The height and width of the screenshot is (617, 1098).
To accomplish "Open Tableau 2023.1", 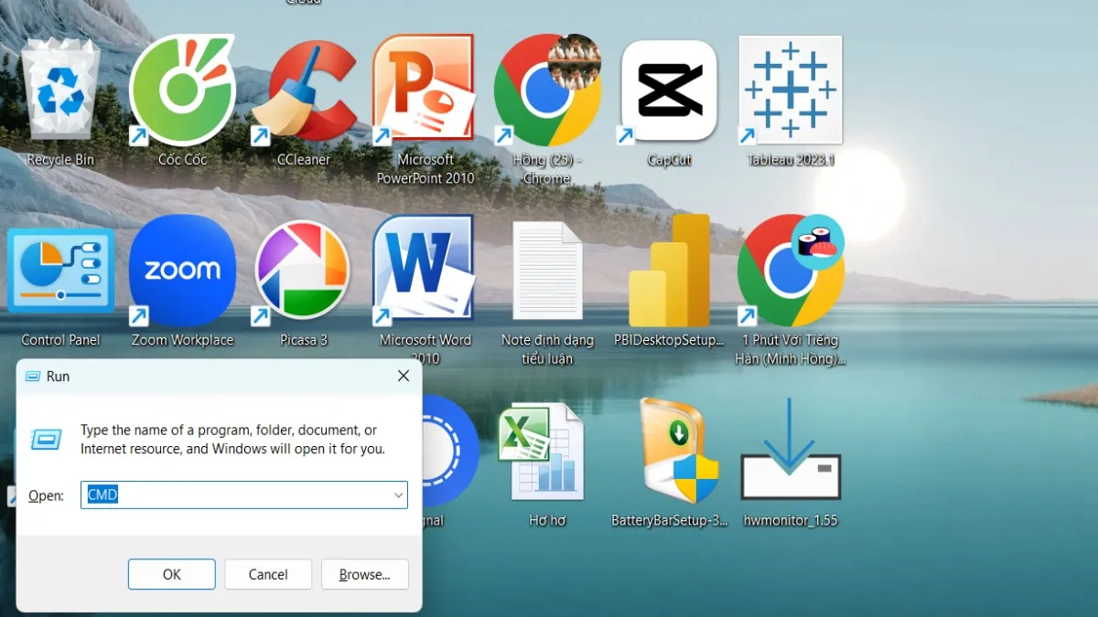I will point(790,89).
